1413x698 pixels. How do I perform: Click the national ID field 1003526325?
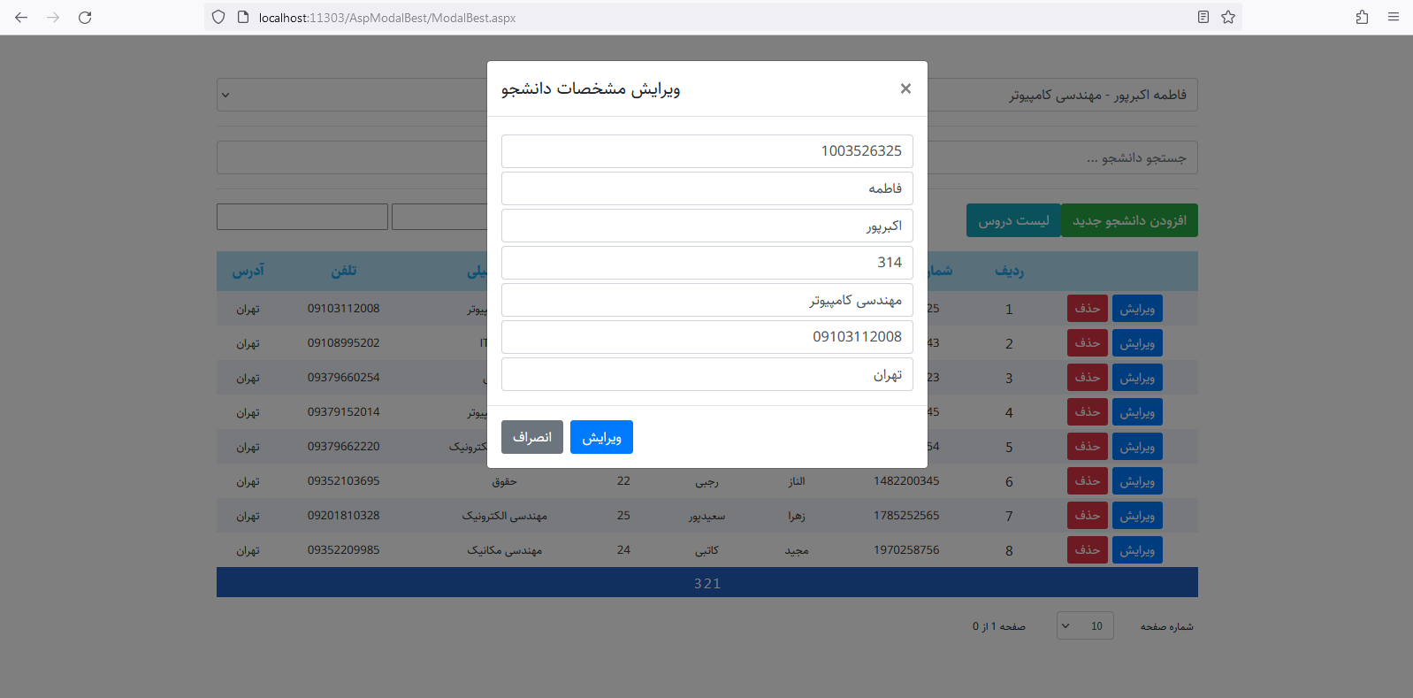(706, 151)
